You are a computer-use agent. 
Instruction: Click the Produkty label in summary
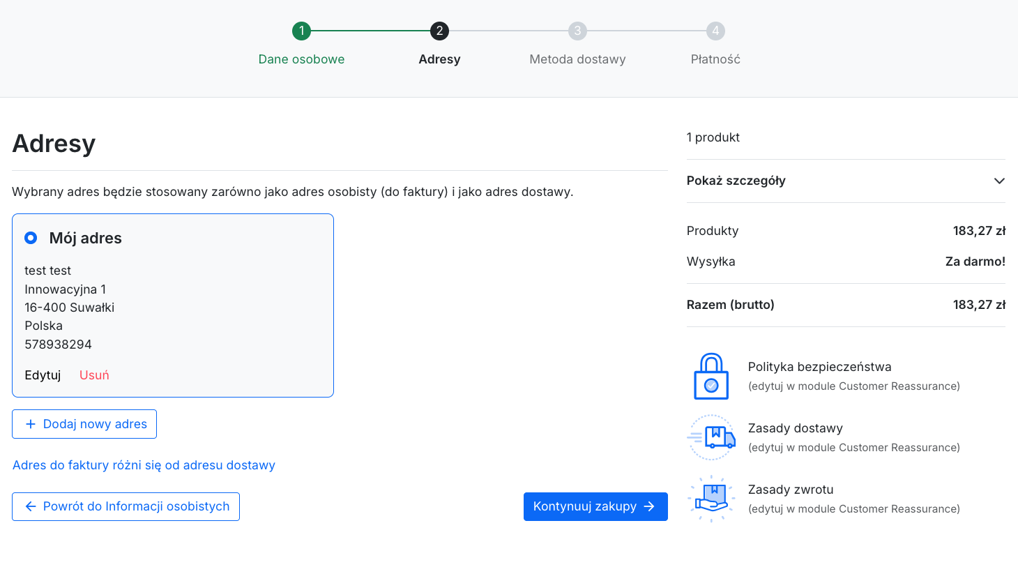click(x=712, y=231)
